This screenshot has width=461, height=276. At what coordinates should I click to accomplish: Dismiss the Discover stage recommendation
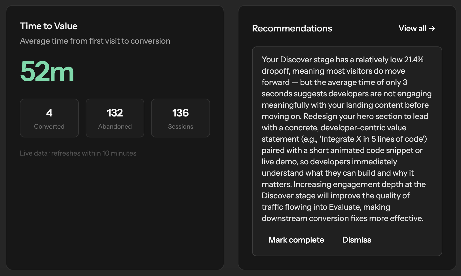coord(356,240)
